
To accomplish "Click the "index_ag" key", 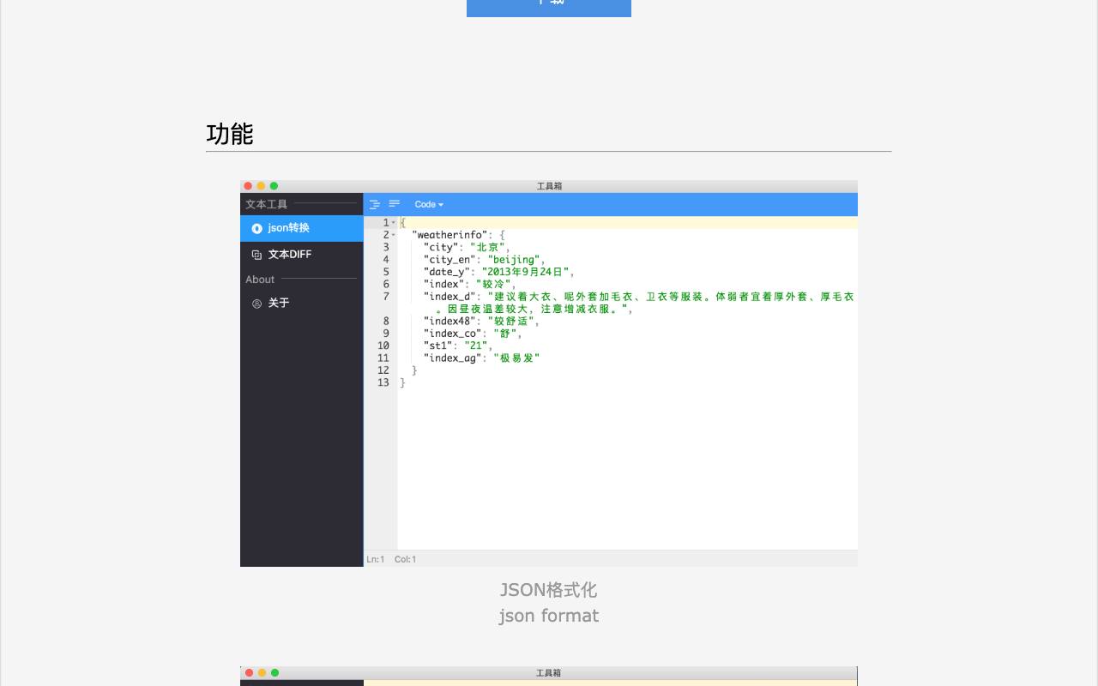I will 452,358.
